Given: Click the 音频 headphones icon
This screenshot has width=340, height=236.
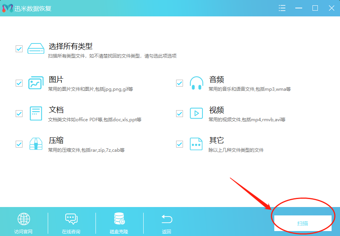Looking at the screenshot, I should (196, 83).
